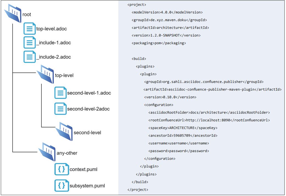Click the top-level.adoc file name
286x196 pixels.
(x=52, y=29)
